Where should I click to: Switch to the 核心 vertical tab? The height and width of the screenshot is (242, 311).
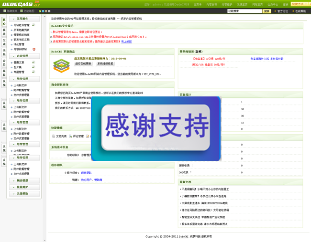4,22
